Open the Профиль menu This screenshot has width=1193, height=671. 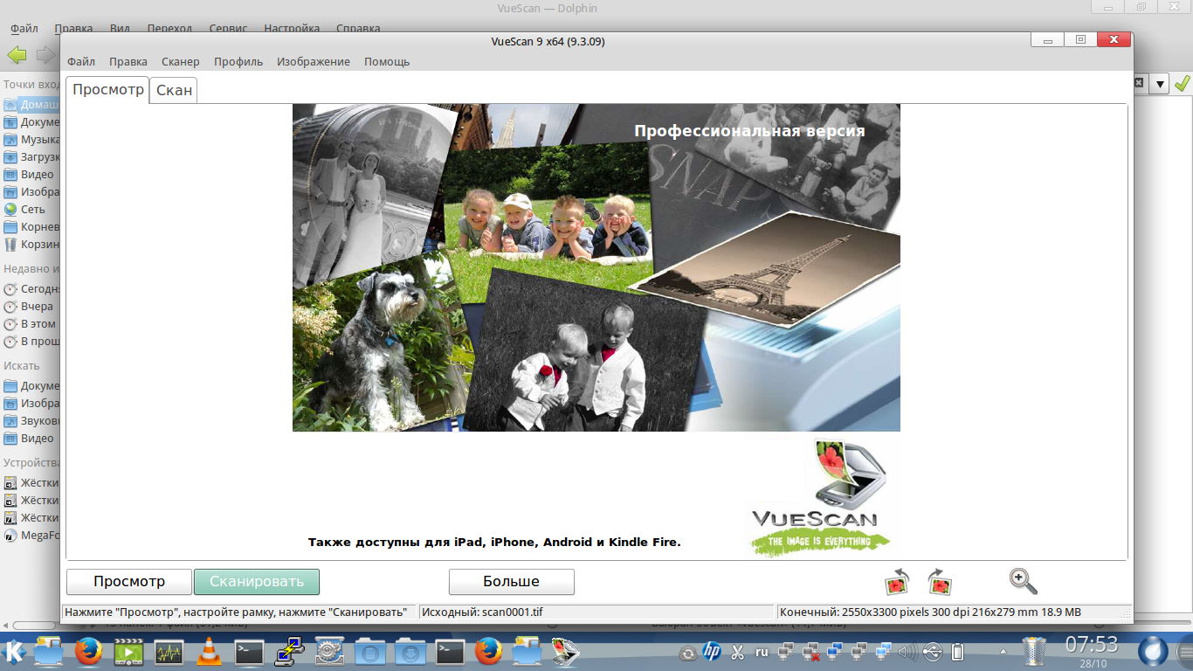point(238,61)
